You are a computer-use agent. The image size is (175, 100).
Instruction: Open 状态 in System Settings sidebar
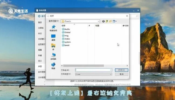(40, 33)
